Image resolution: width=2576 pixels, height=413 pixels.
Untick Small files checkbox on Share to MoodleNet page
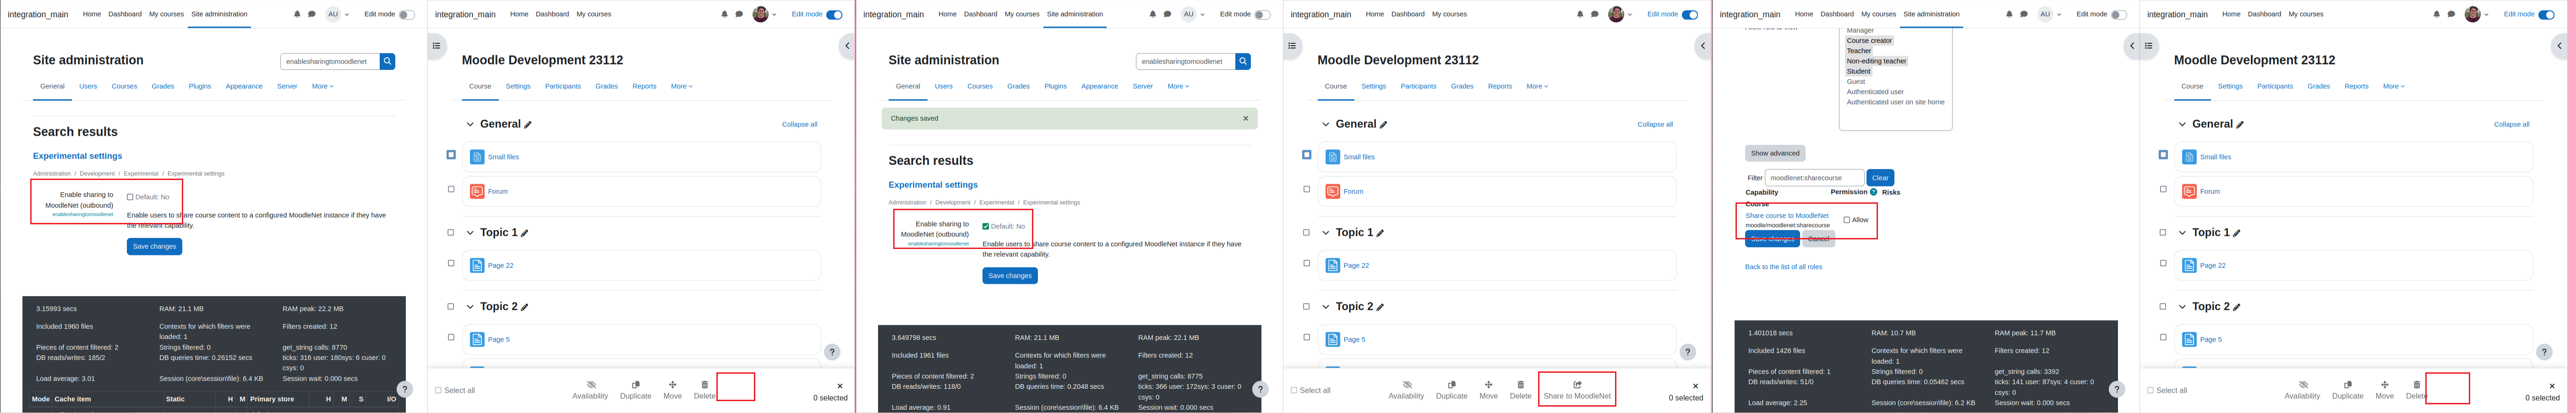1306,154
